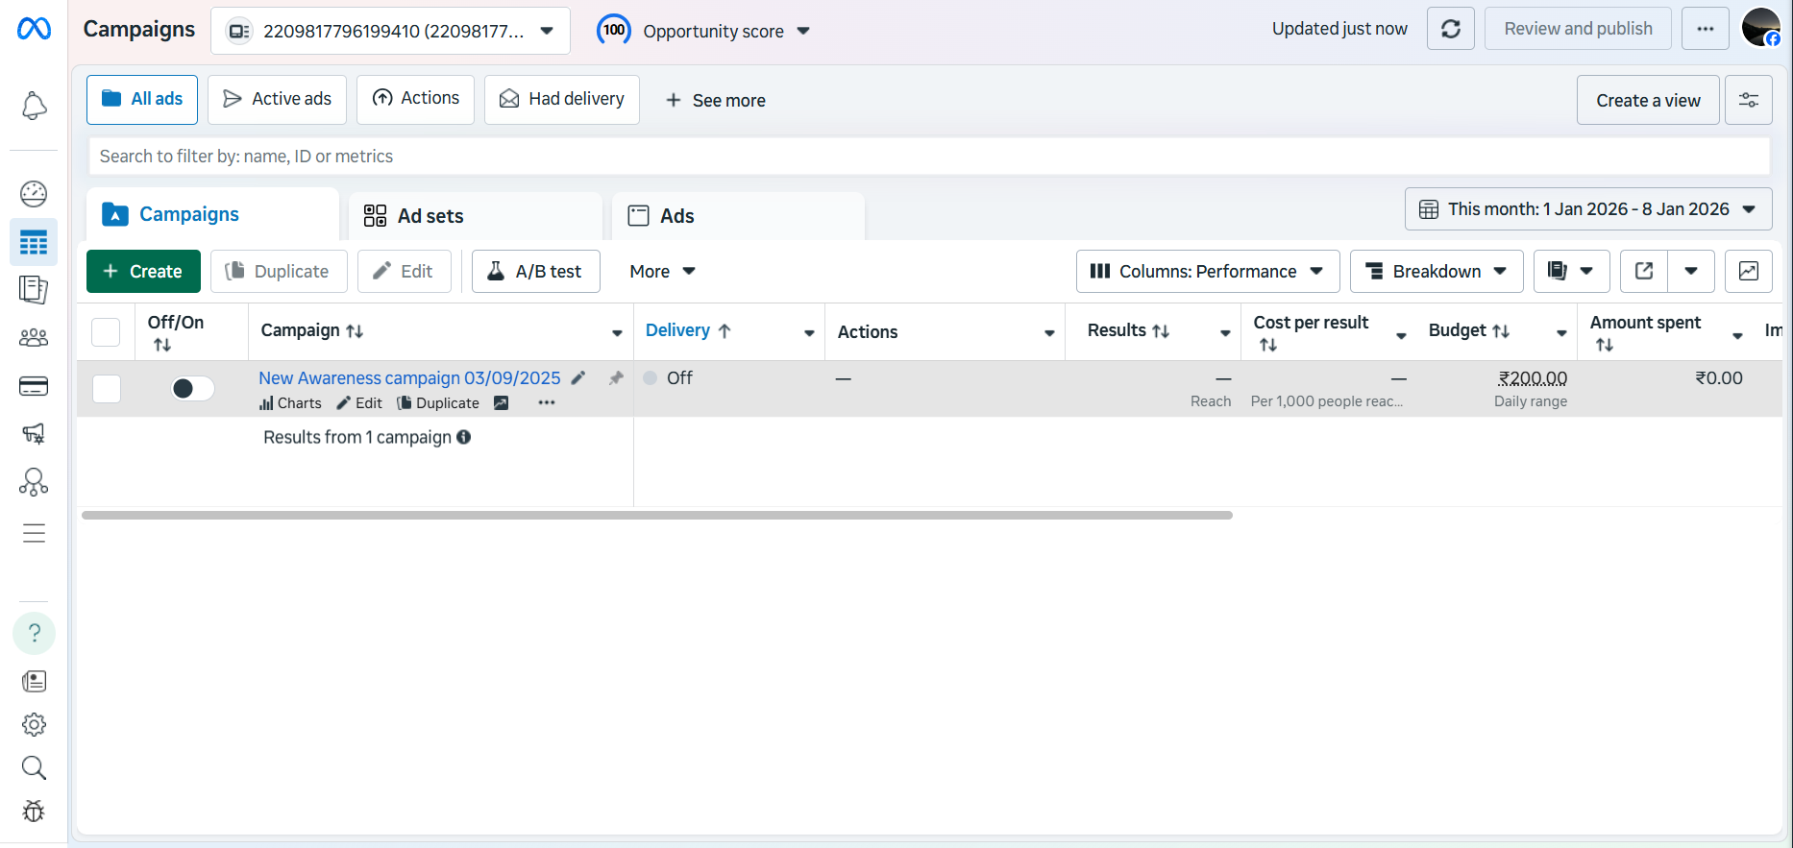
Task: Open the search magnifier in sidebar
Action: tap(34, 767)
